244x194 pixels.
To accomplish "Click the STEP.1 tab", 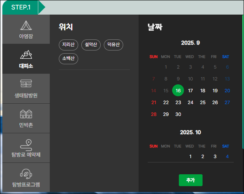I will click(x=21, y=7).
